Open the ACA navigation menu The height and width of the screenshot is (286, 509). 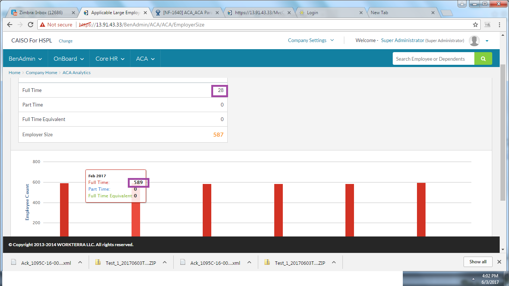point(145,59)
